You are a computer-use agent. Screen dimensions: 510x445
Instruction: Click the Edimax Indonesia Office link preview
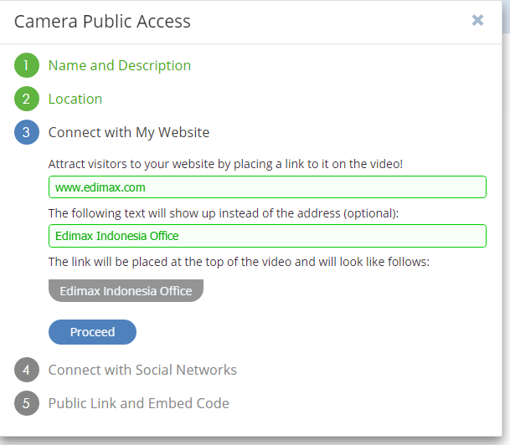tap(126, 291)
